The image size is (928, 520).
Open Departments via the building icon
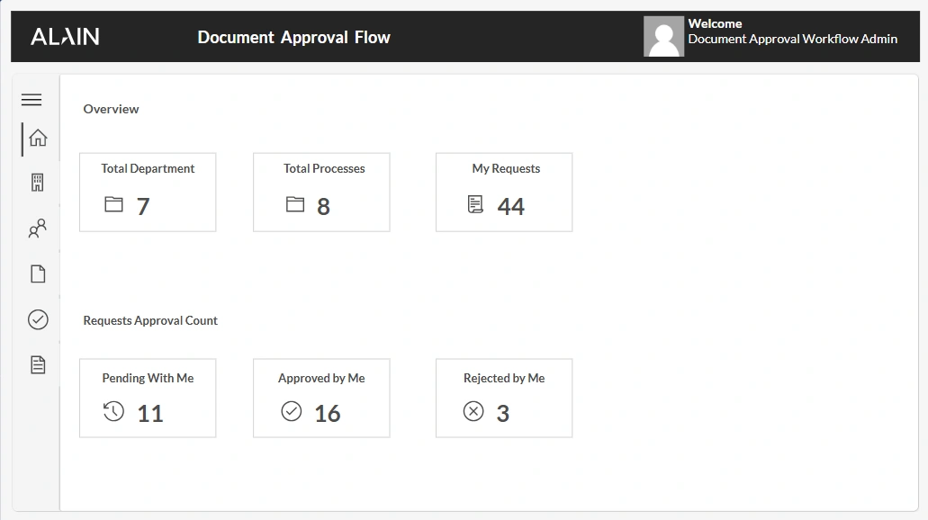point(36,183)
